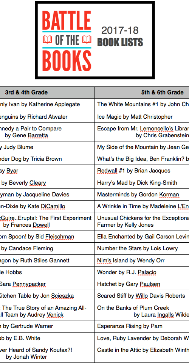
Task: Click the Ice Magic by Matt Christopher cell
Action: pyautogui.click(x=142, y=117)
